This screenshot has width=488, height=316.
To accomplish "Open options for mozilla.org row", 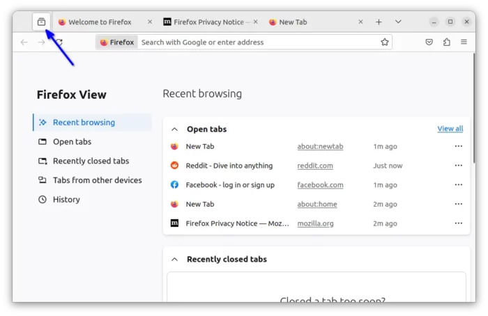I will pyautogui.click(x=459, y=223).
